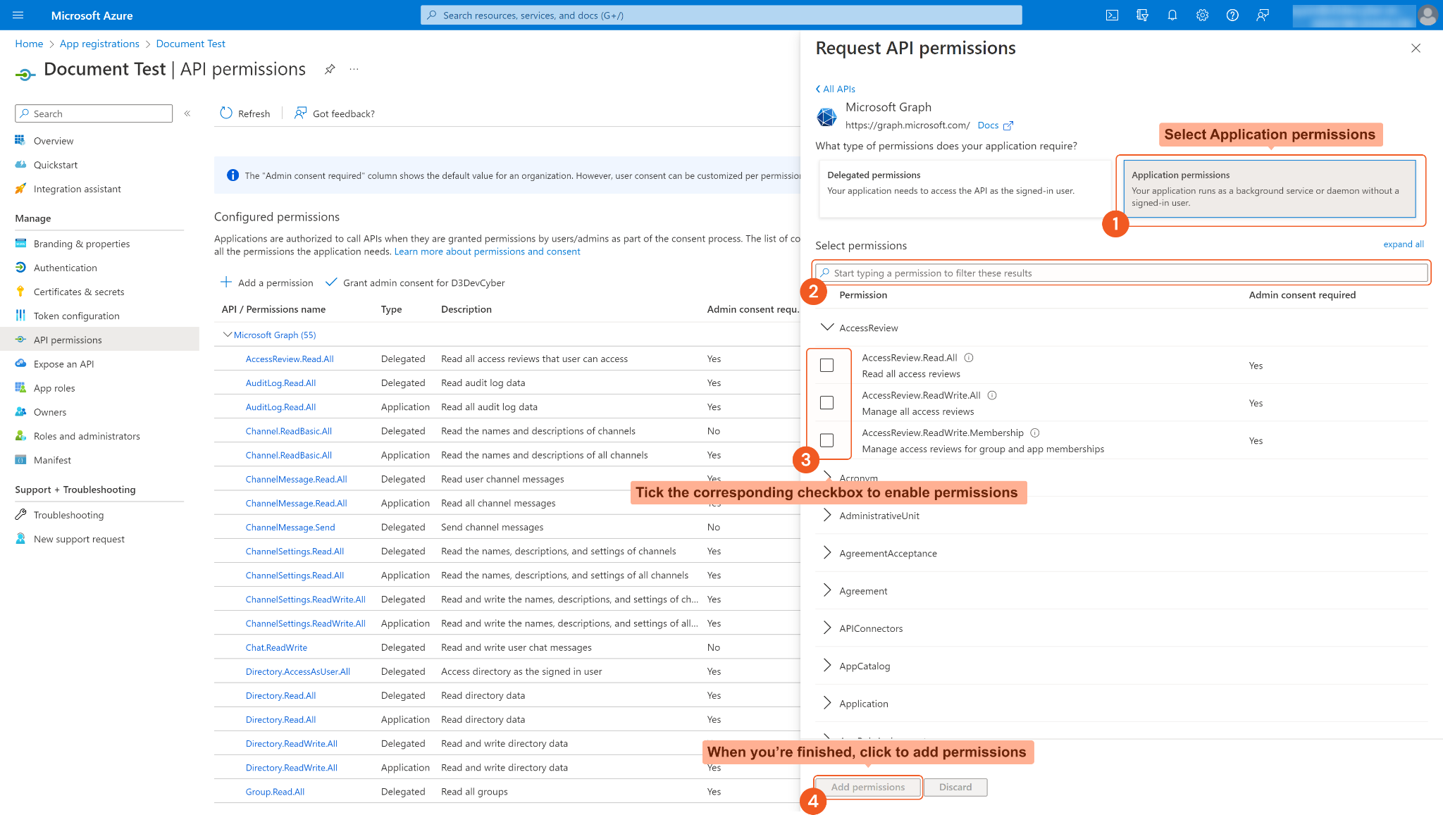Viewport: 1443px width, 815px height.
Task: Click the Refresh icon button
Action: 226,113
